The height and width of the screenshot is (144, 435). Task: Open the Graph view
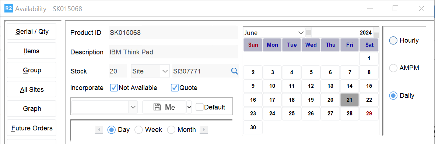[x=32, y=109]
